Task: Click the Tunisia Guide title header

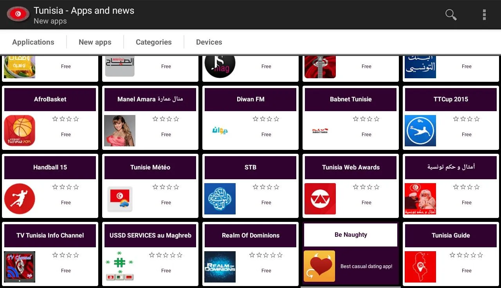Action: pyautogui.click(x=451, y=236)
